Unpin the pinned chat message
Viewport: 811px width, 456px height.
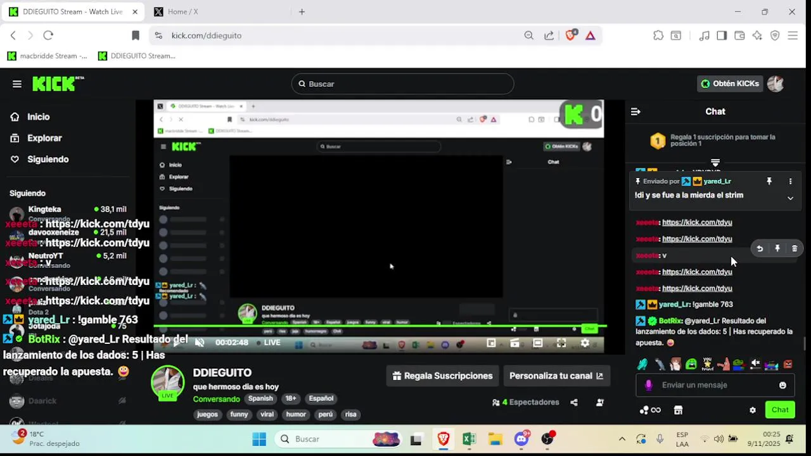769,181
